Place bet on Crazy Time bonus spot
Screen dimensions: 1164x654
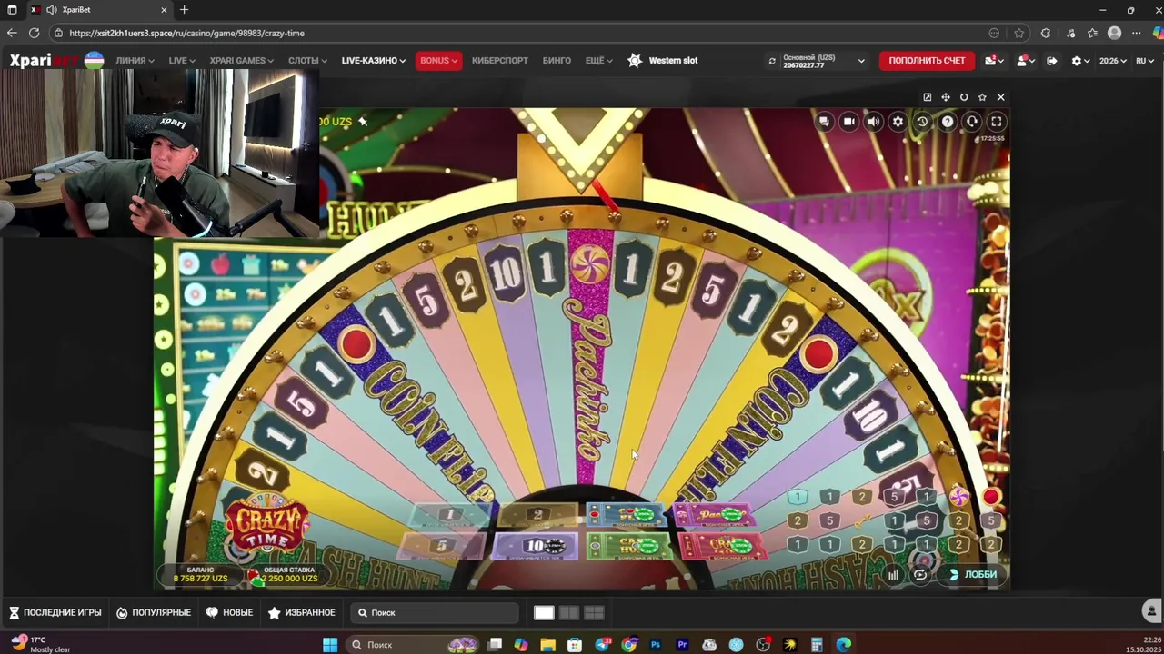click(x=724, y=546)
